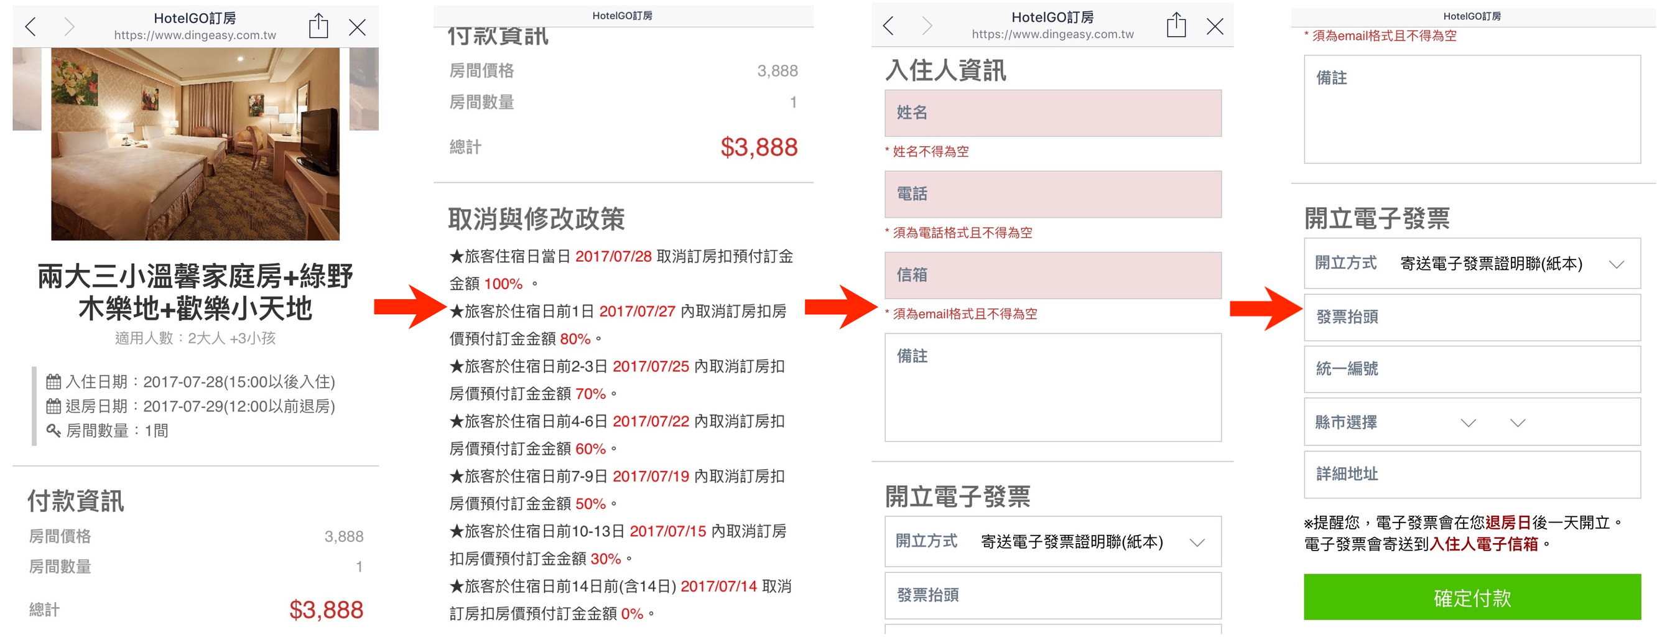Tap the 2017/07/15 date in the cancellation policy

[x=667, y=531]
